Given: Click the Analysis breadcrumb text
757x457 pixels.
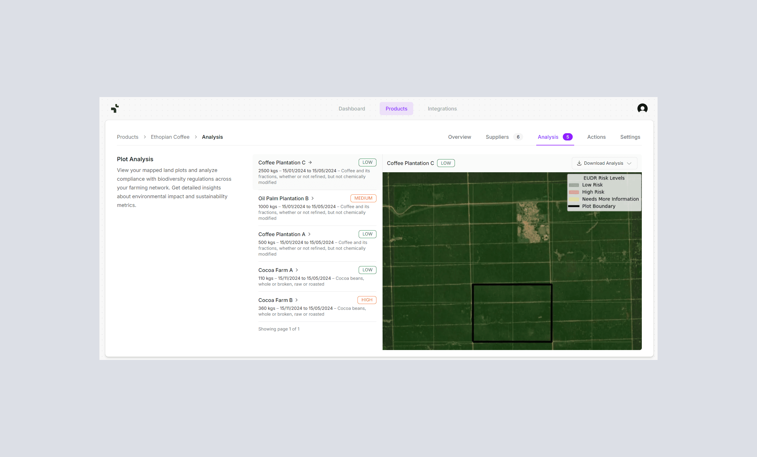Looking at the screenshot, I should [x=212, y=137].
